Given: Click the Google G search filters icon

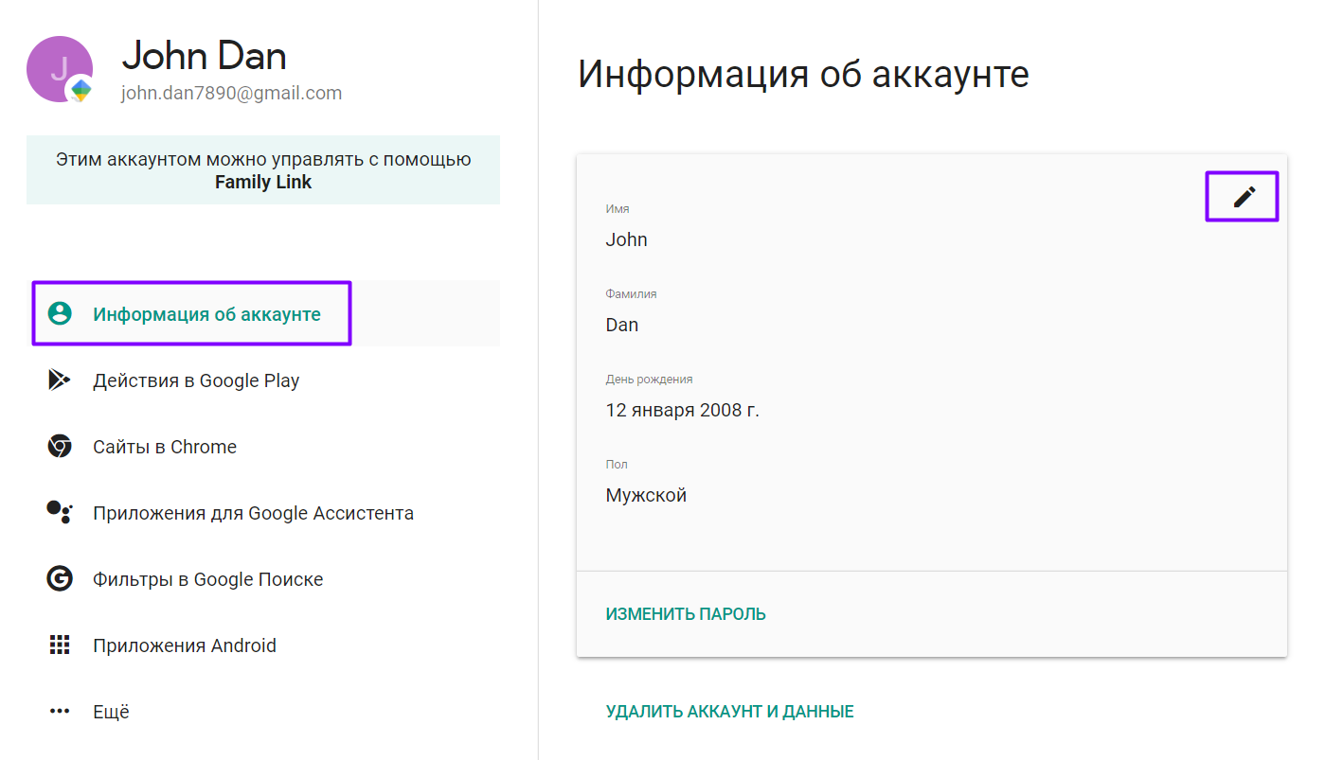Looking at the screenshot, I should 60,579.
